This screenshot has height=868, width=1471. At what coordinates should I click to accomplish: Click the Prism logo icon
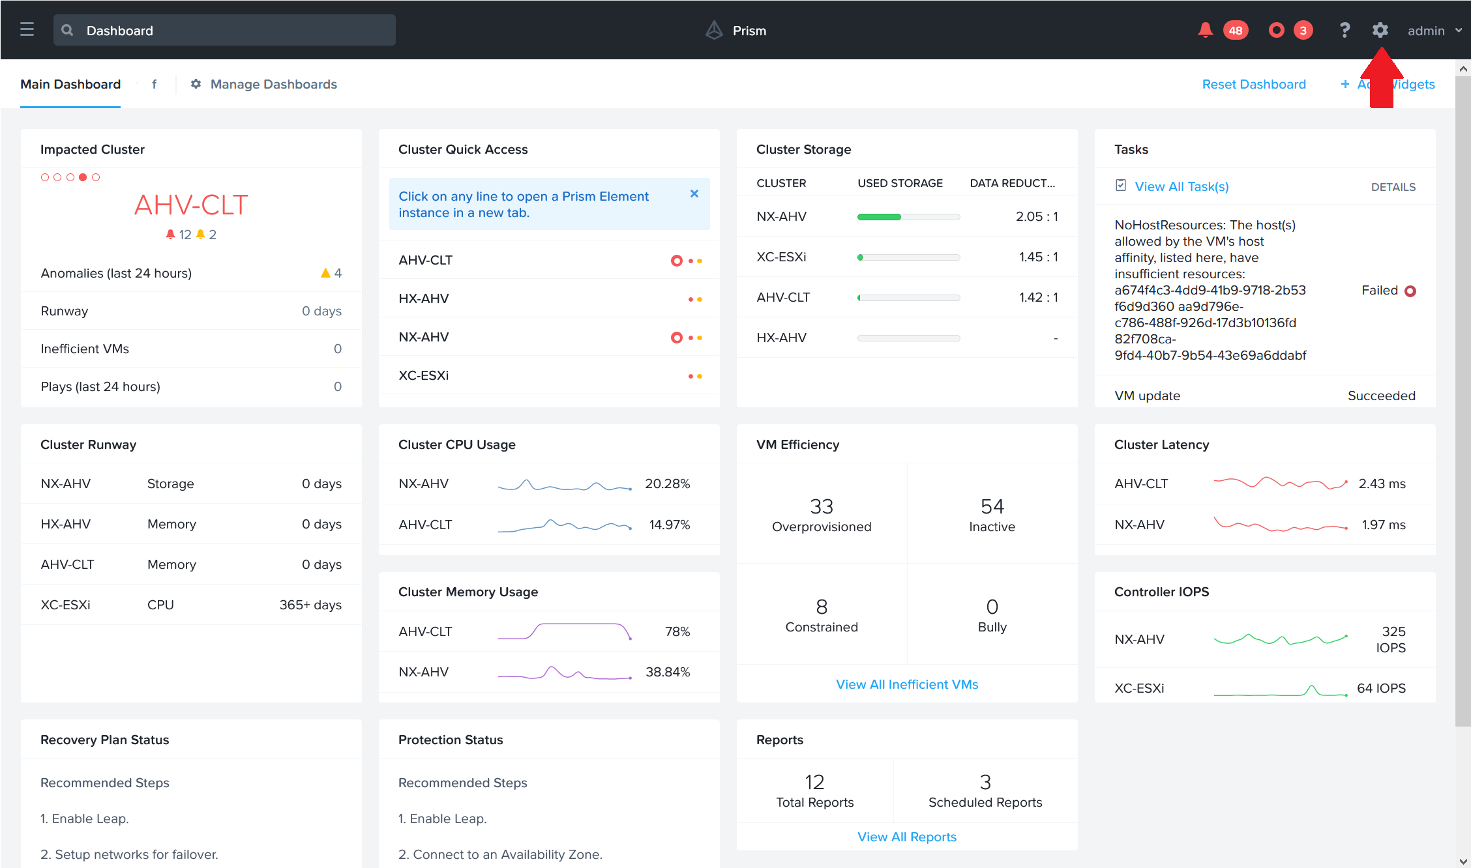[715, 30]
